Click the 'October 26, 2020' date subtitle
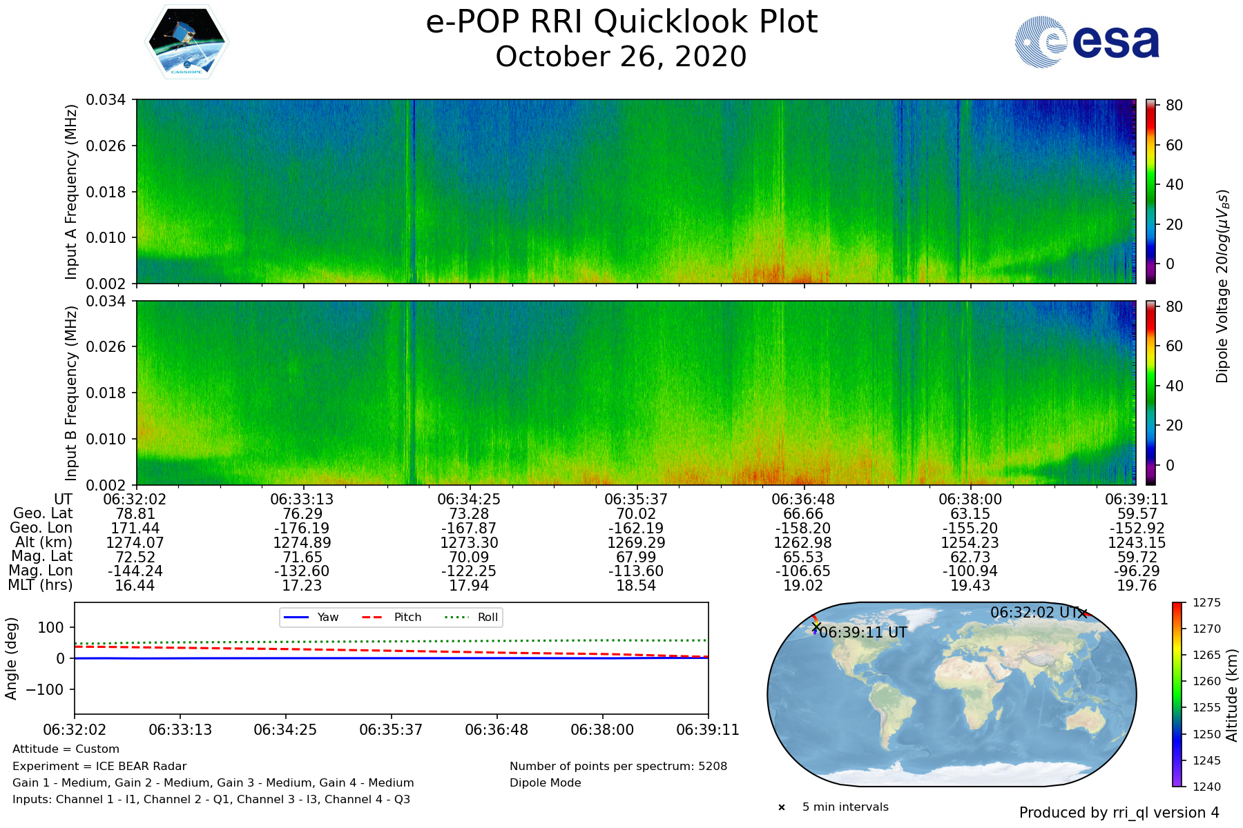Image resolution: width=1243 pixels, height=828 pixels. coord(621,57)
